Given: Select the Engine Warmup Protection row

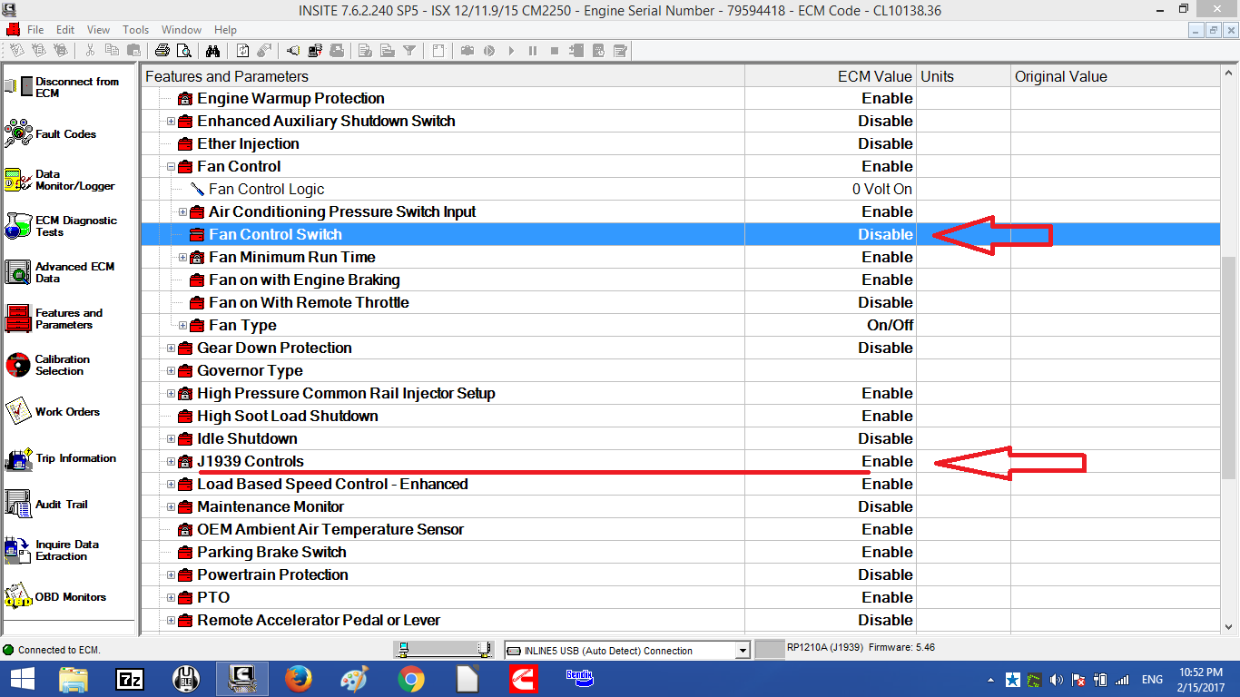Looking at the screenshot, I should pos(681,98).
